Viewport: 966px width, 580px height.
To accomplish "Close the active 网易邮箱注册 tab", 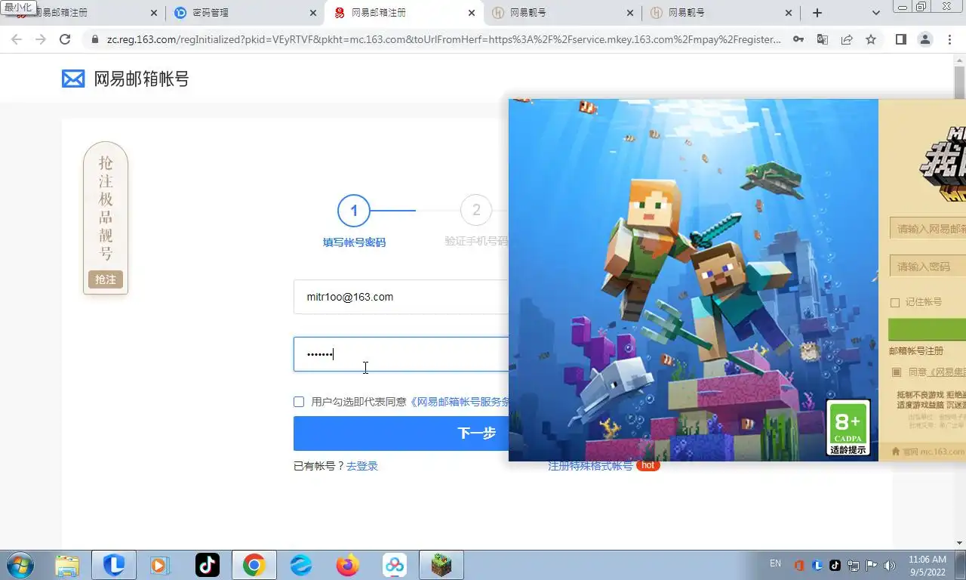I will click(x=472, y=13).
